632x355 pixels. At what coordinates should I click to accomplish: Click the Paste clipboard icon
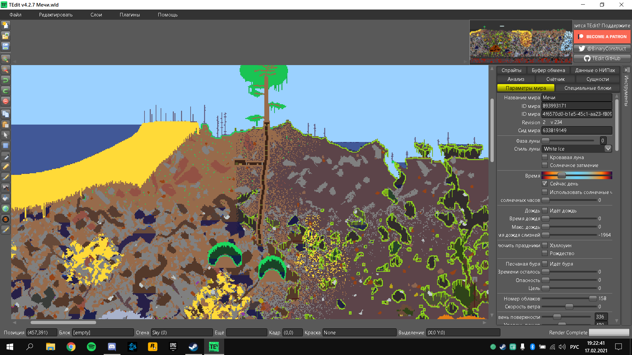6,125
